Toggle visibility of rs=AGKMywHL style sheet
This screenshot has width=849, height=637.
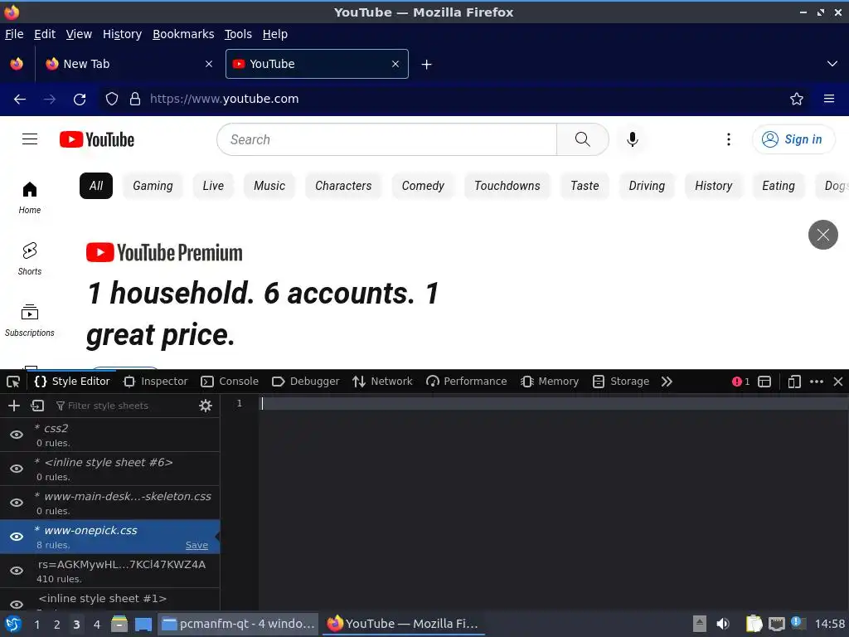[17, 571]
